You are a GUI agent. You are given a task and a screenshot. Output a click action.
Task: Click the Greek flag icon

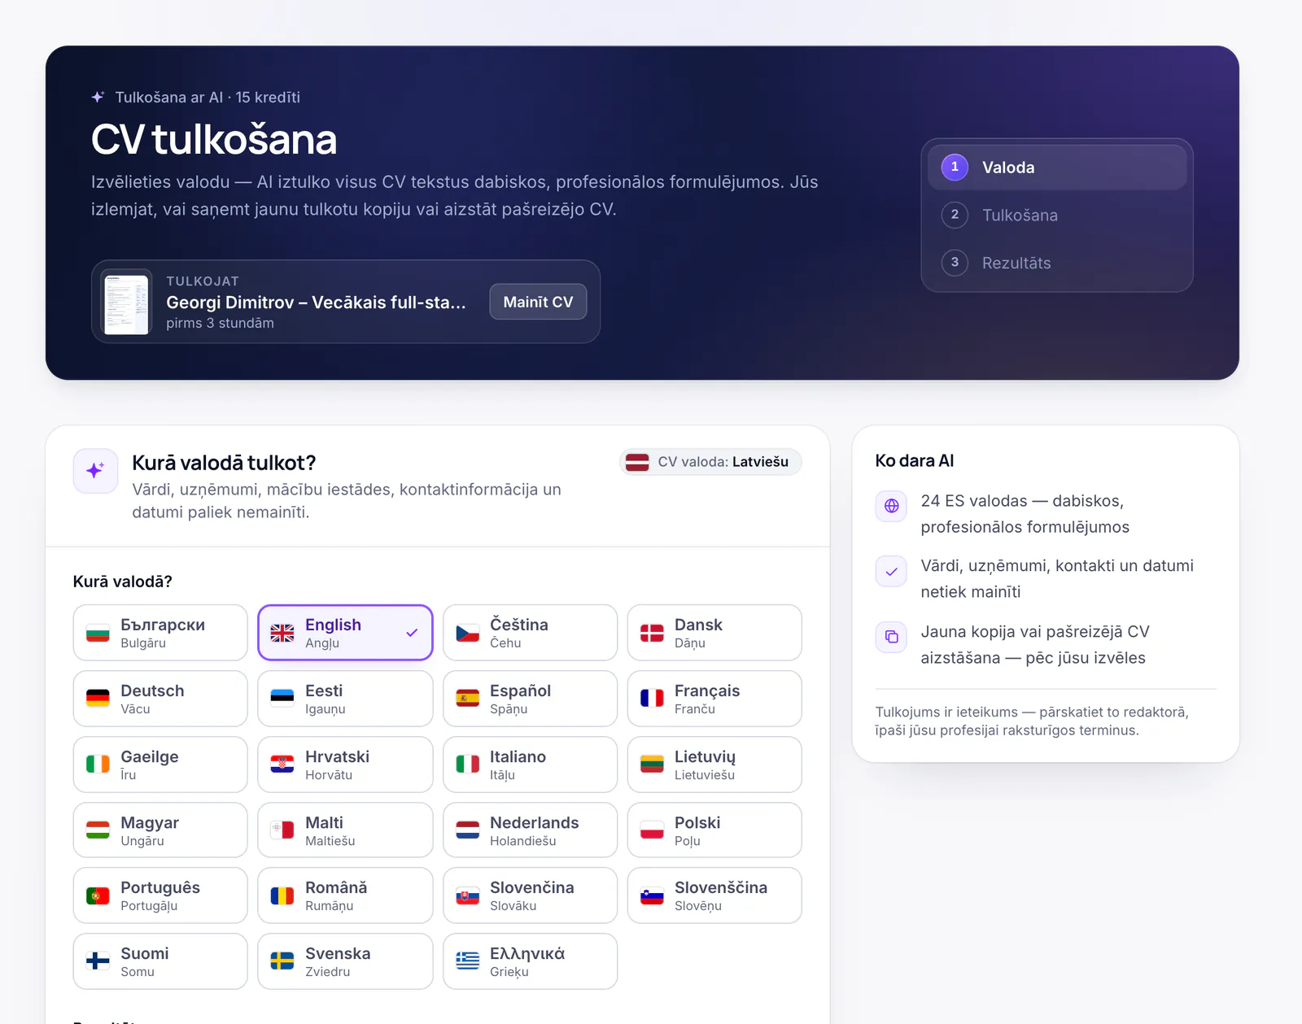point(467,961)
